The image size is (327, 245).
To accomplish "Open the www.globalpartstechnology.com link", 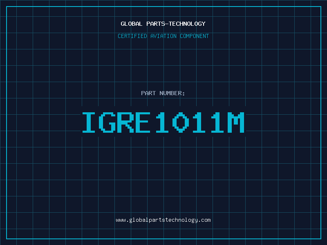I will point(163,220).
